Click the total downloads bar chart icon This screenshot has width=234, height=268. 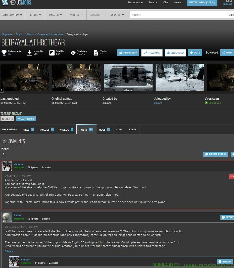(52, 53)
